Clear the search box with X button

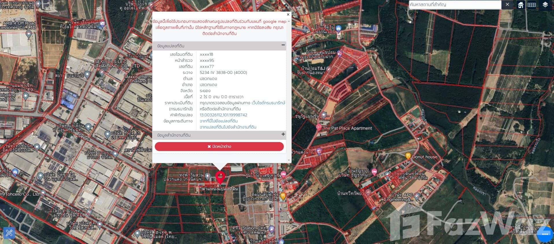(507, 5)
